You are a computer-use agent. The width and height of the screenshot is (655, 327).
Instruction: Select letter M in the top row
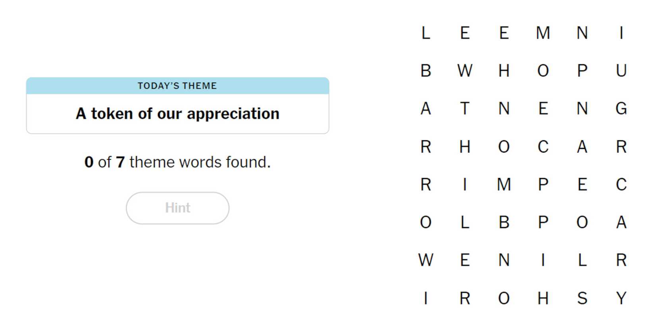[x=543, y=33]
